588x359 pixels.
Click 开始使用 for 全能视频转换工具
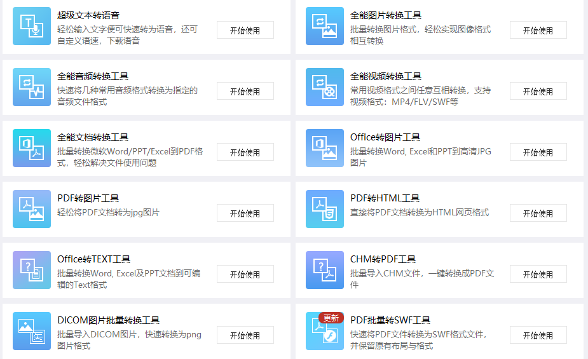click(x=538, y=91)
